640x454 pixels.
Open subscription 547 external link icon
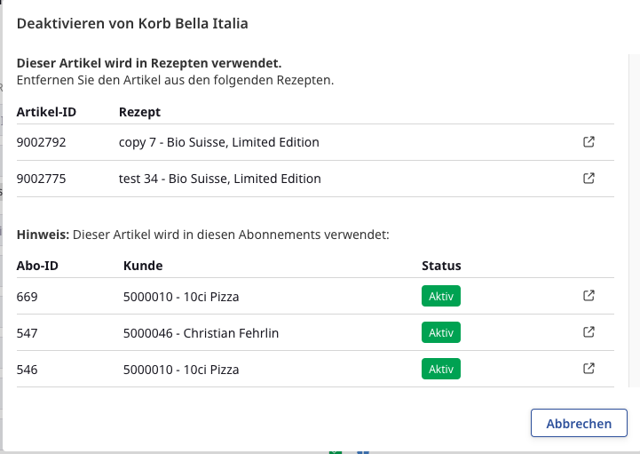[x=588, y=332]
